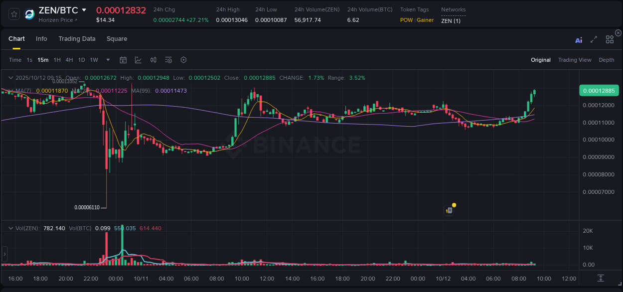
Task: Open the widgets grid icon
Action: [x=610, y=39]
